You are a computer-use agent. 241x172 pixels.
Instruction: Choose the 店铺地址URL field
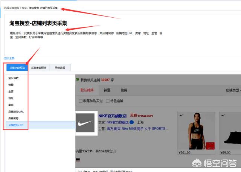[16, 111]
